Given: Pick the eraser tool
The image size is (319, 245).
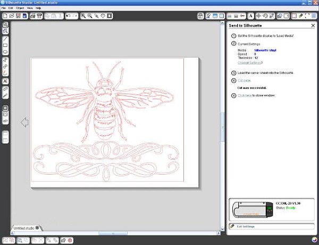Looking at the screenshot, I should point(5,88).
